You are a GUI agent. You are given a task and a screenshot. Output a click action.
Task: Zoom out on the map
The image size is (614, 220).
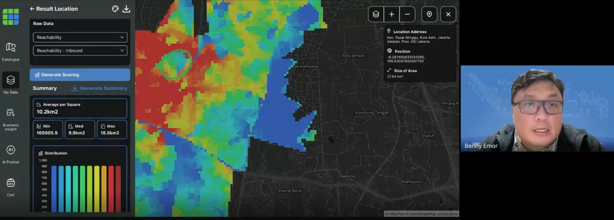pyautogui.click(x=408, y=14)
